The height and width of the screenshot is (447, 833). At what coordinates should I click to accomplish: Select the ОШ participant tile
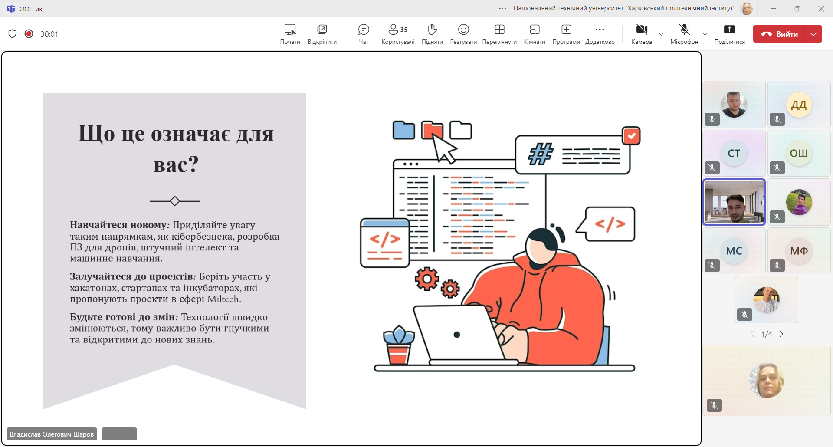[799, 153]
